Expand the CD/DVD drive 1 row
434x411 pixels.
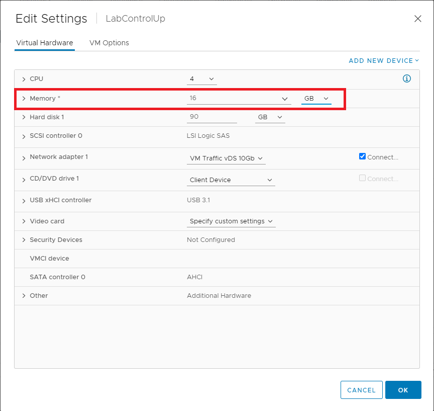(x=24, y=179)
